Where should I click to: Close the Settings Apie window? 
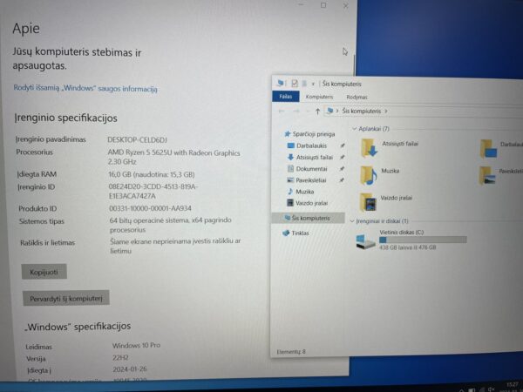click(346, 6)
